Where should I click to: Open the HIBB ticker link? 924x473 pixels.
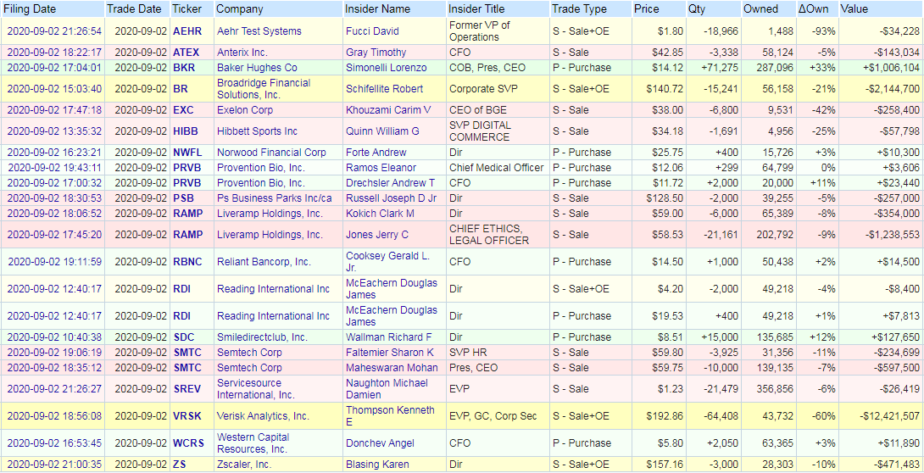point(186,131)
